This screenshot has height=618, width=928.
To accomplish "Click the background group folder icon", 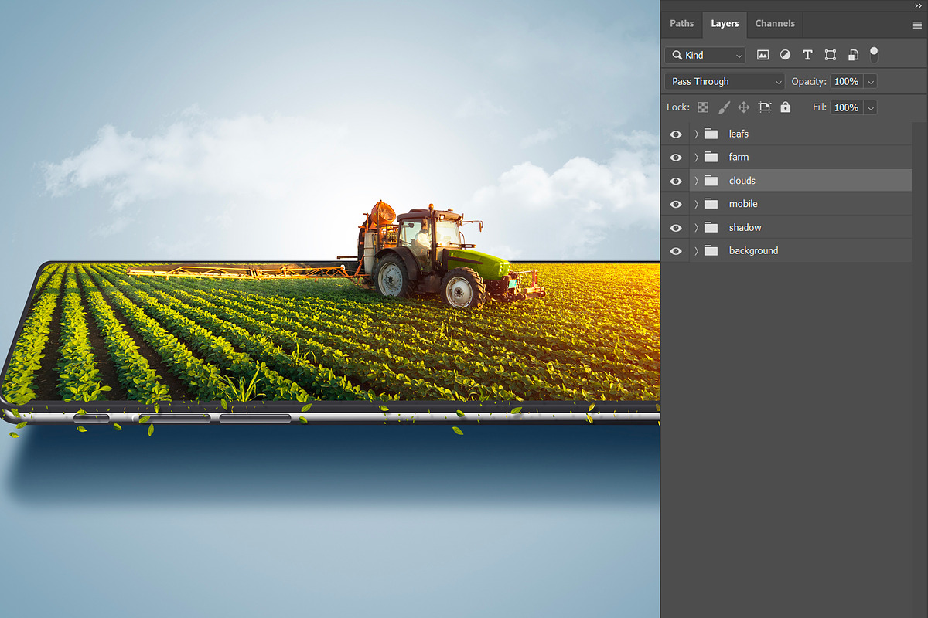I will click(711, 250).
